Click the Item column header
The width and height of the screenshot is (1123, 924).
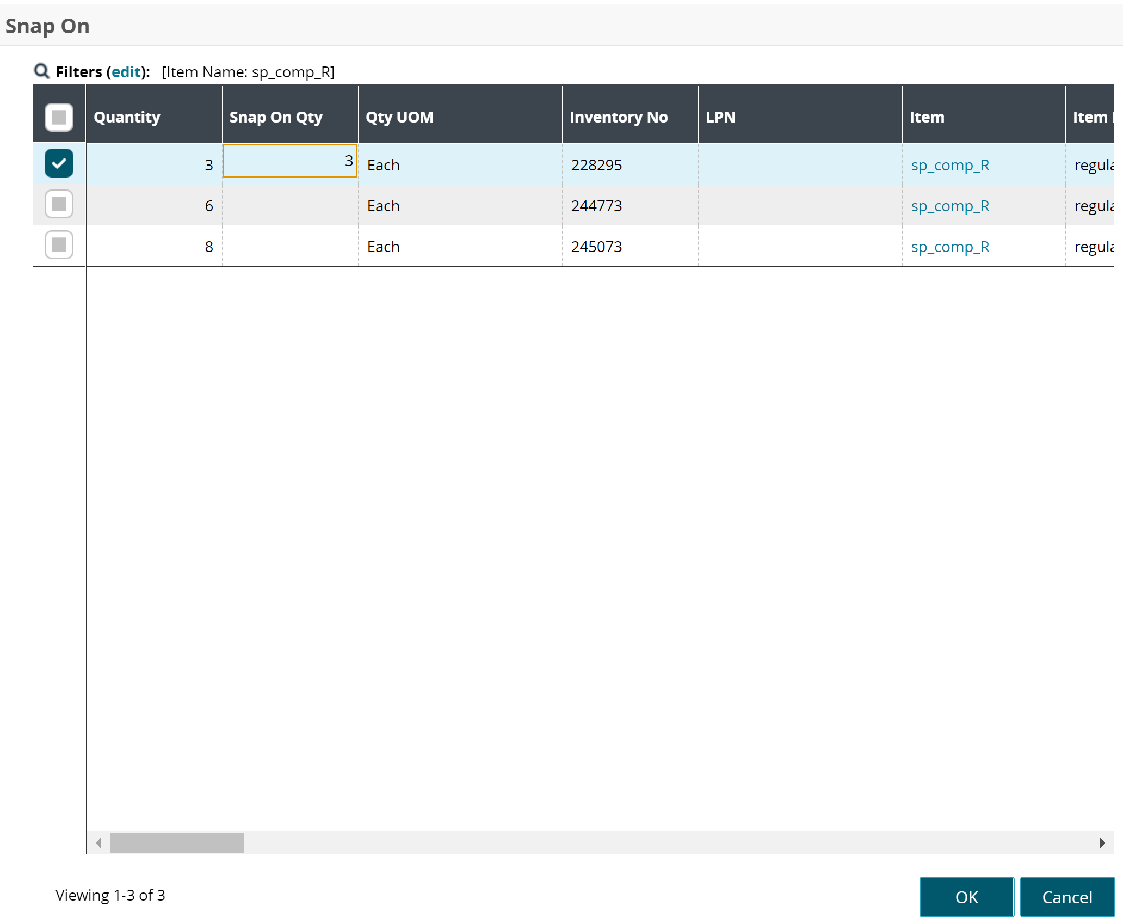pyautogui.click(x=927, y=117)
